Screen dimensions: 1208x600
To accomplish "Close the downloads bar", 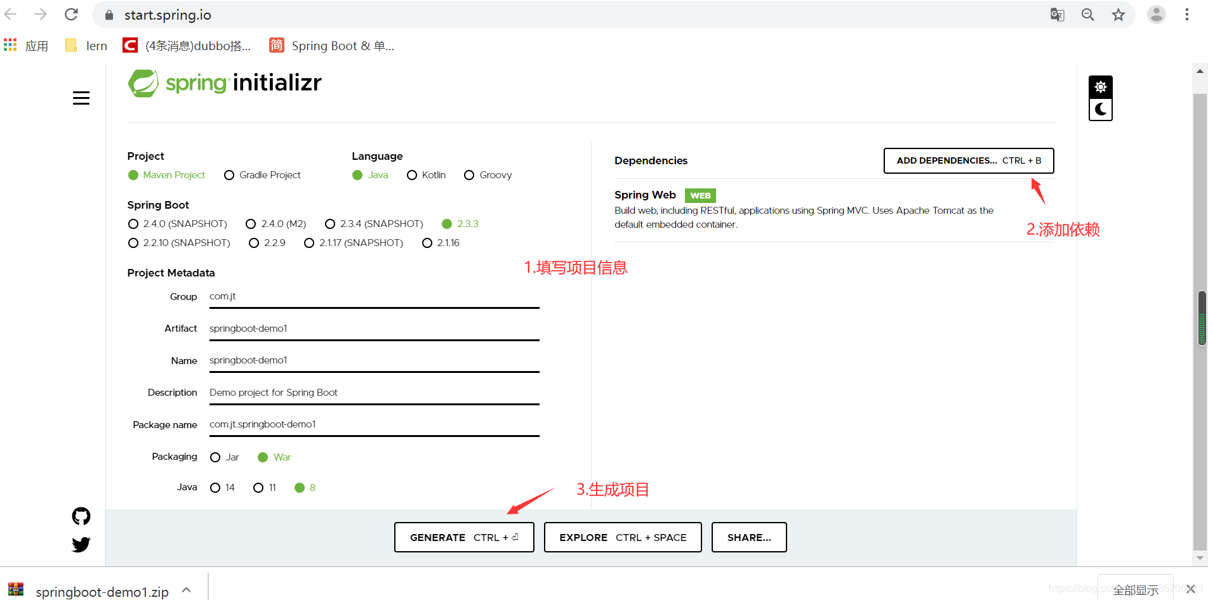I will pyautogui.click(x=1190, y=589).
